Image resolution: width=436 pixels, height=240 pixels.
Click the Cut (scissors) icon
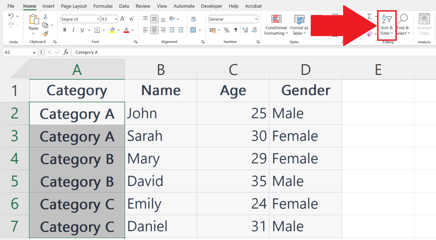[x=45, y=16]
